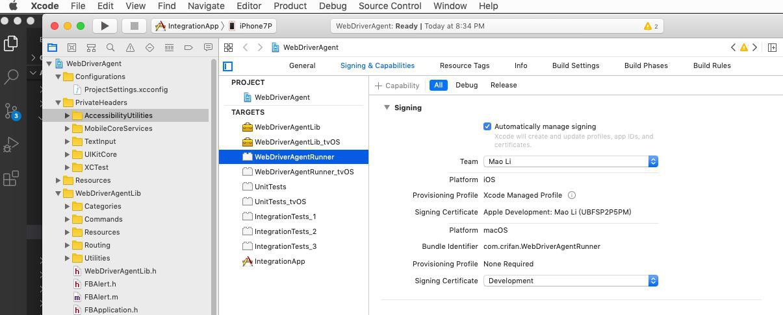
Task: Go forward with the right chevron
Action: (260, 47)
